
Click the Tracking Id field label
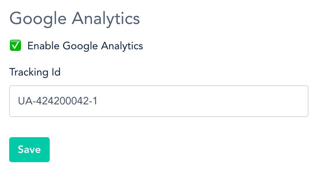(x=35, y=72)
